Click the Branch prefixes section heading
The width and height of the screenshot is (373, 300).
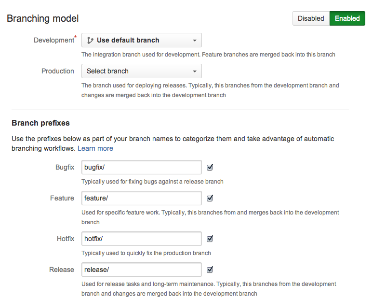coord(40,123)
